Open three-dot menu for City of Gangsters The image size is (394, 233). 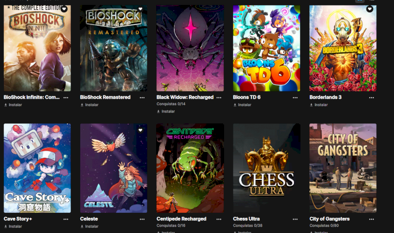pos(372,219)
